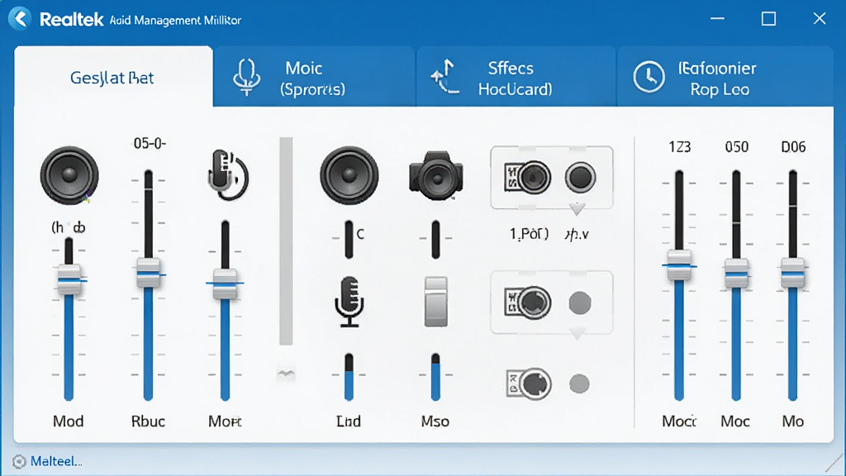This screenshot has width=846, height=476.
Task: Click the Lnd label
Action: tap(349, 421)
